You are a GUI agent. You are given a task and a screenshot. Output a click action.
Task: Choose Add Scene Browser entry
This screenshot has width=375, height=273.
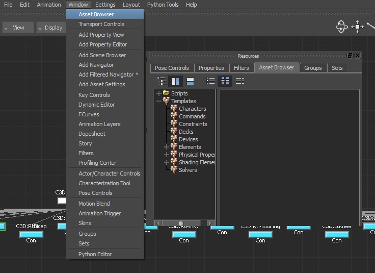pos(105,55)
